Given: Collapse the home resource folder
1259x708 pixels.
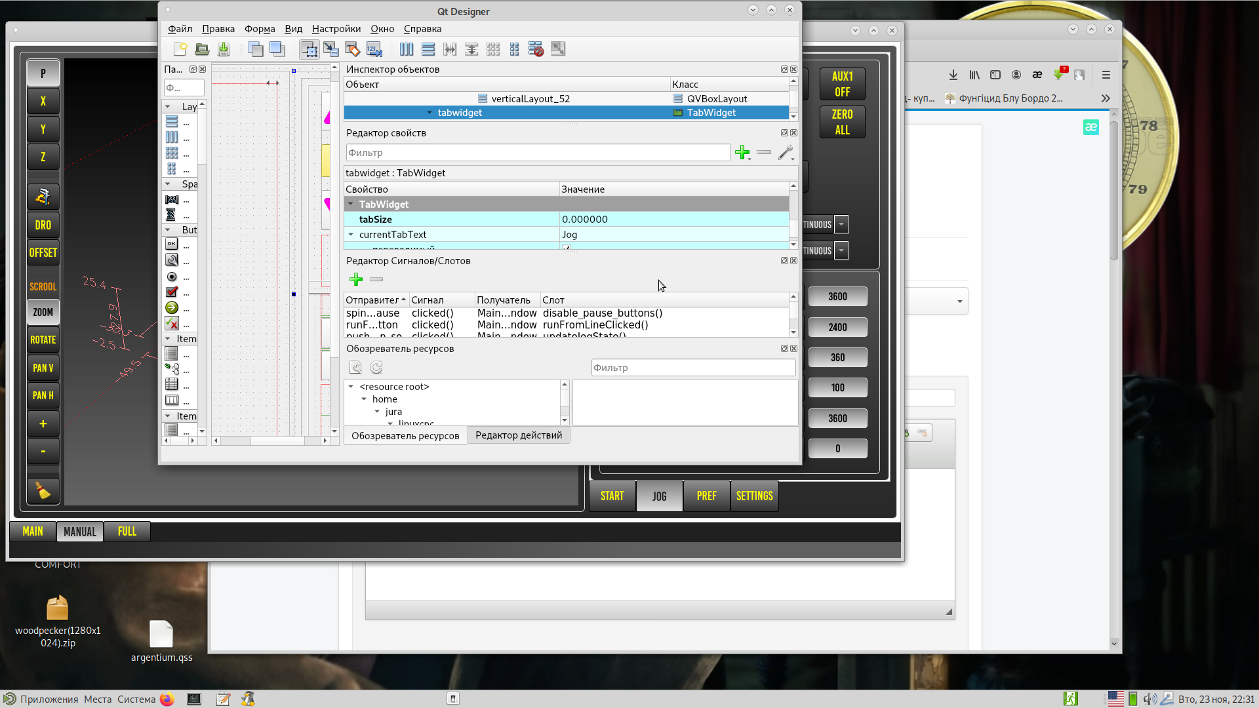Looking at the screenshot, I should pos(364,399).
